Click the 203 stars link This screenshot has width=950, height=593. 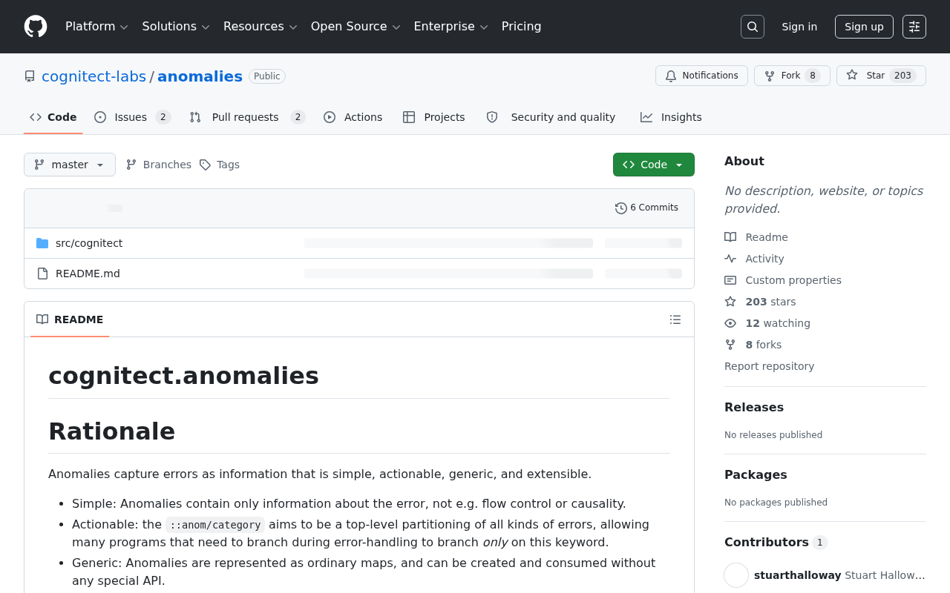770,302
